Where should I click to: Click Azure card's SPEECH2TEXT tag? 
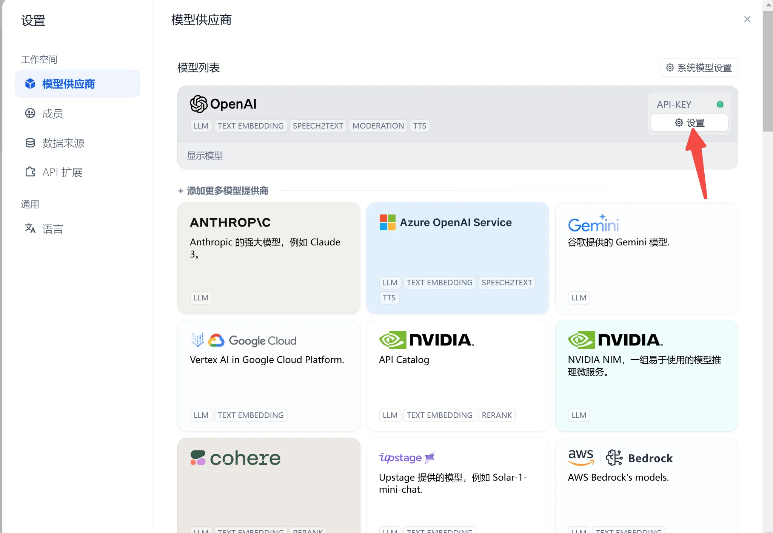(507, 283)
